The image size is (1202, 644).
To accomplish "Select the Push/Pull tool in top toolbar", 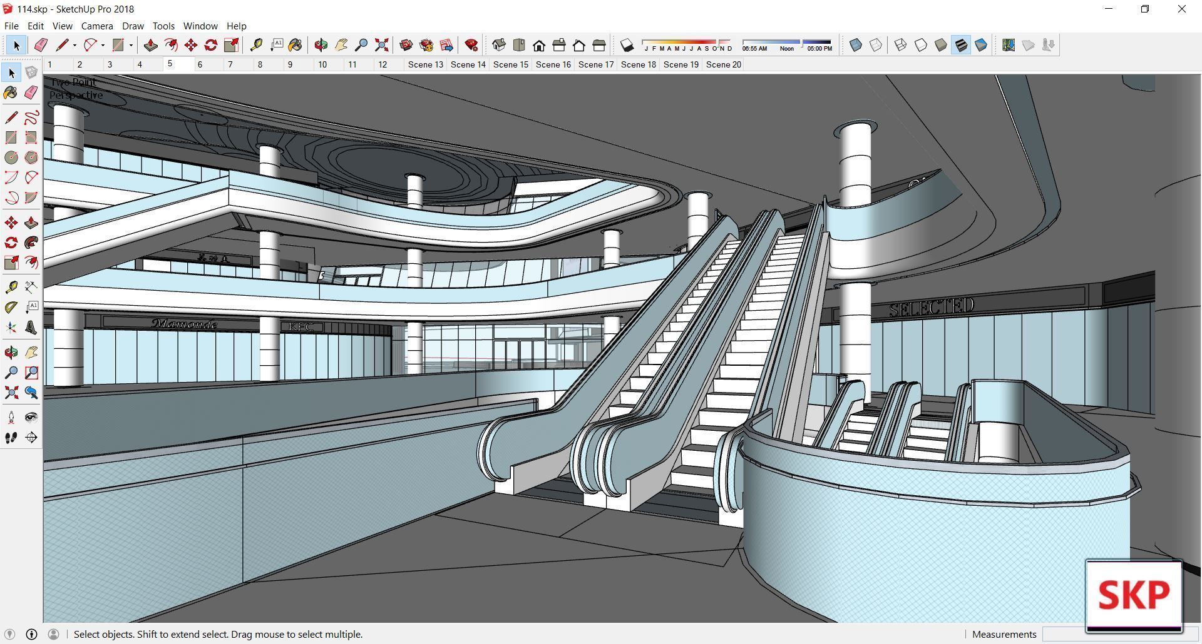I will [150, 45].
